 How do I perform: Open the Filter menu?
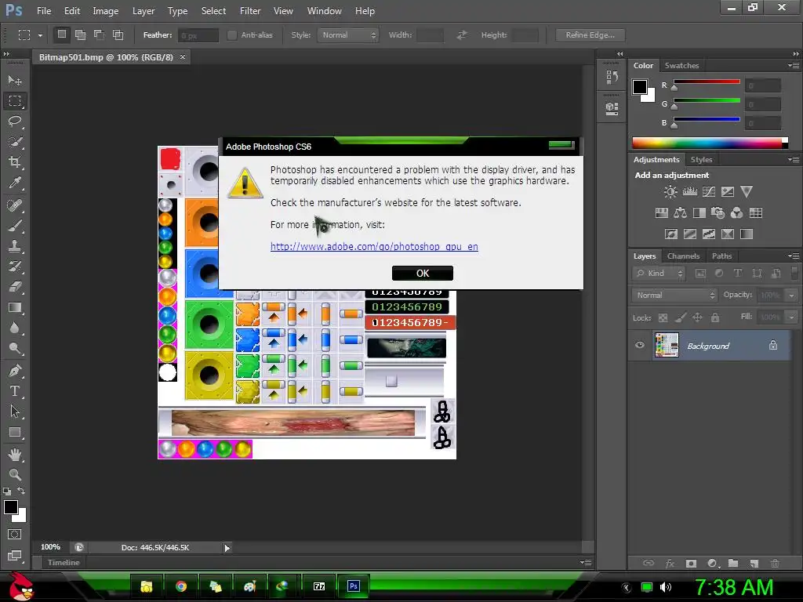point(250,11)
